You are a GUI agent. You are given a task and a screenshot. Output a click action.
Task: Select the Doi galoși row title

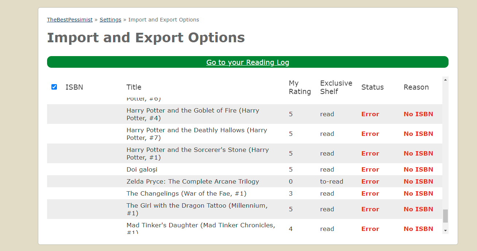tap(142, 169)
